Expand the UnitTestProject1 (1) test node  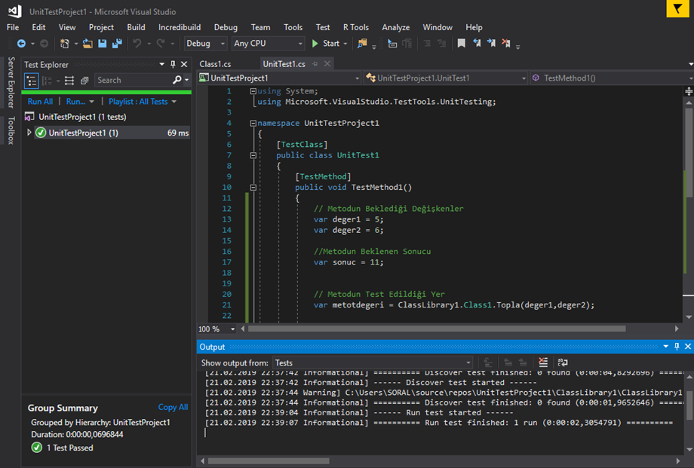[29, 133]
